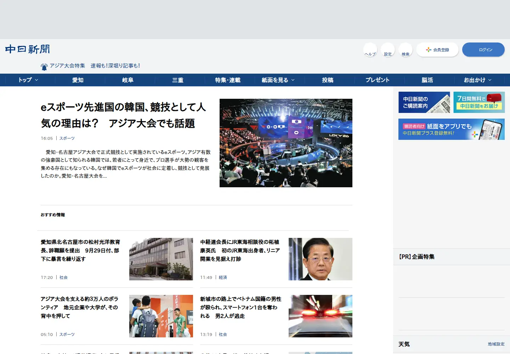Screen dimensions: 510x354
Task: Click the article summary beginning 愛知・名古屋アジア大会で
Action: point(126,164)
